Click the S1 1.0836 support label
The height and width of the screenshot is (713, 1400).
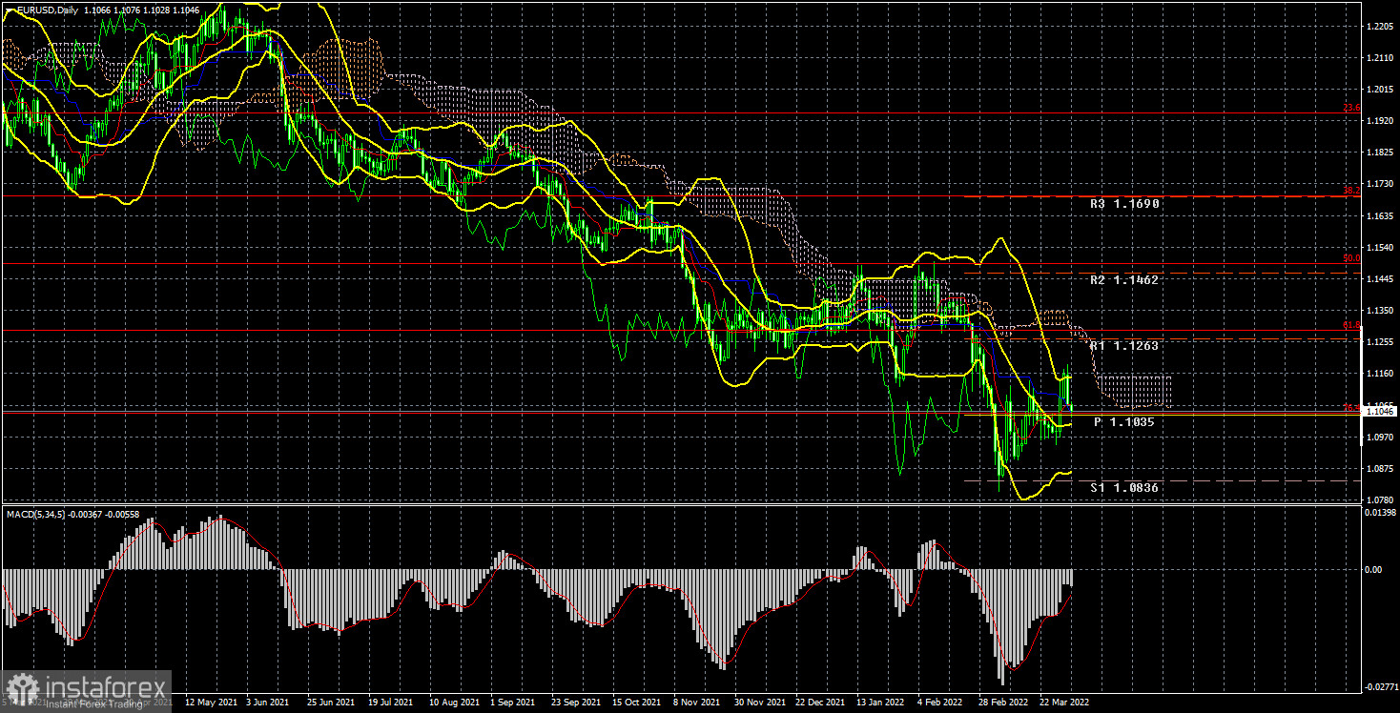click(1124, 487)
